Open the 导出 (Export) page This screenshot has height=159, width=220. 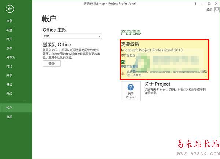click(9, 84)
